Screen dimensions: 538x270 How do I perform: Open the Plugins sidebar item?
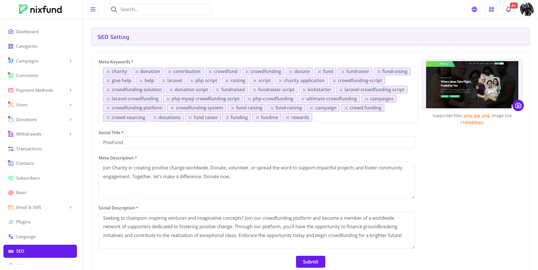23,222
